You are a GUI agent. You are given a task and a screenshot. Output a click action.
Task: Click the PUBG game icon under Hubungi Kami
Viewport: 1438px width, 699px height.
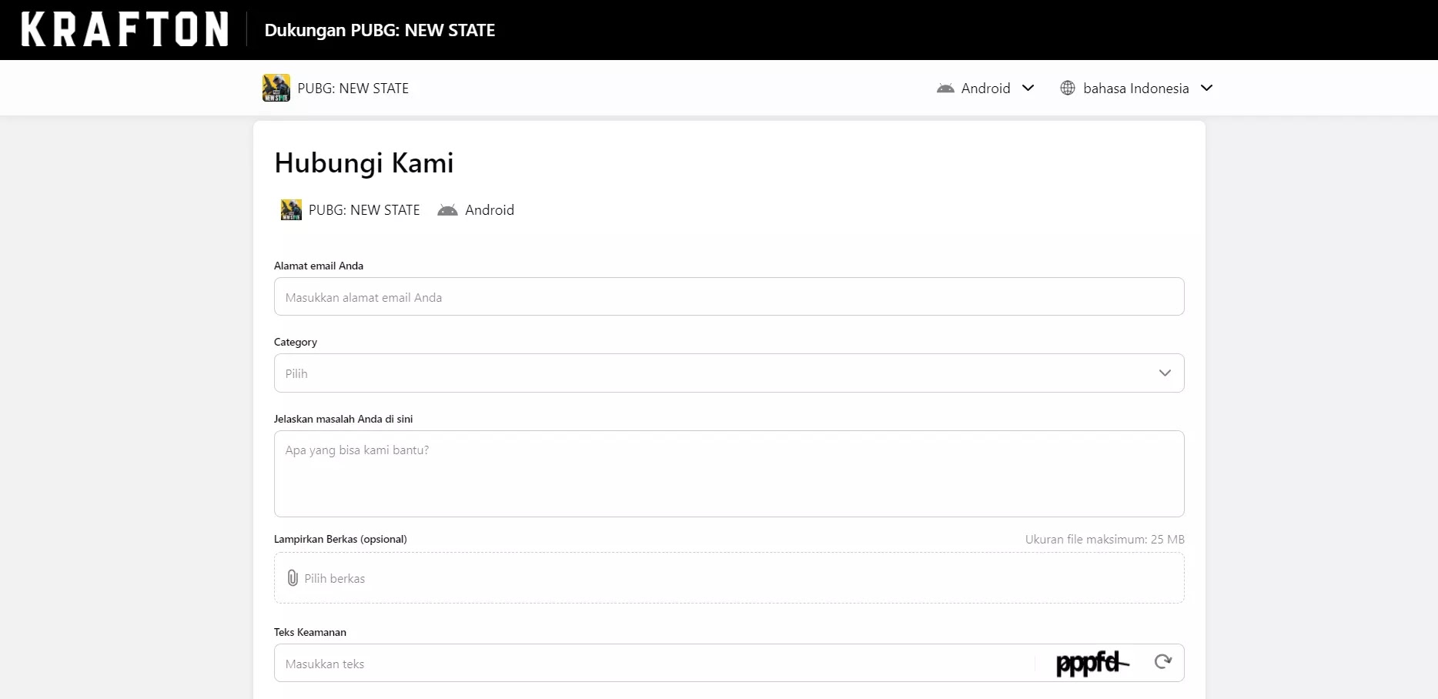pos(291,210)
